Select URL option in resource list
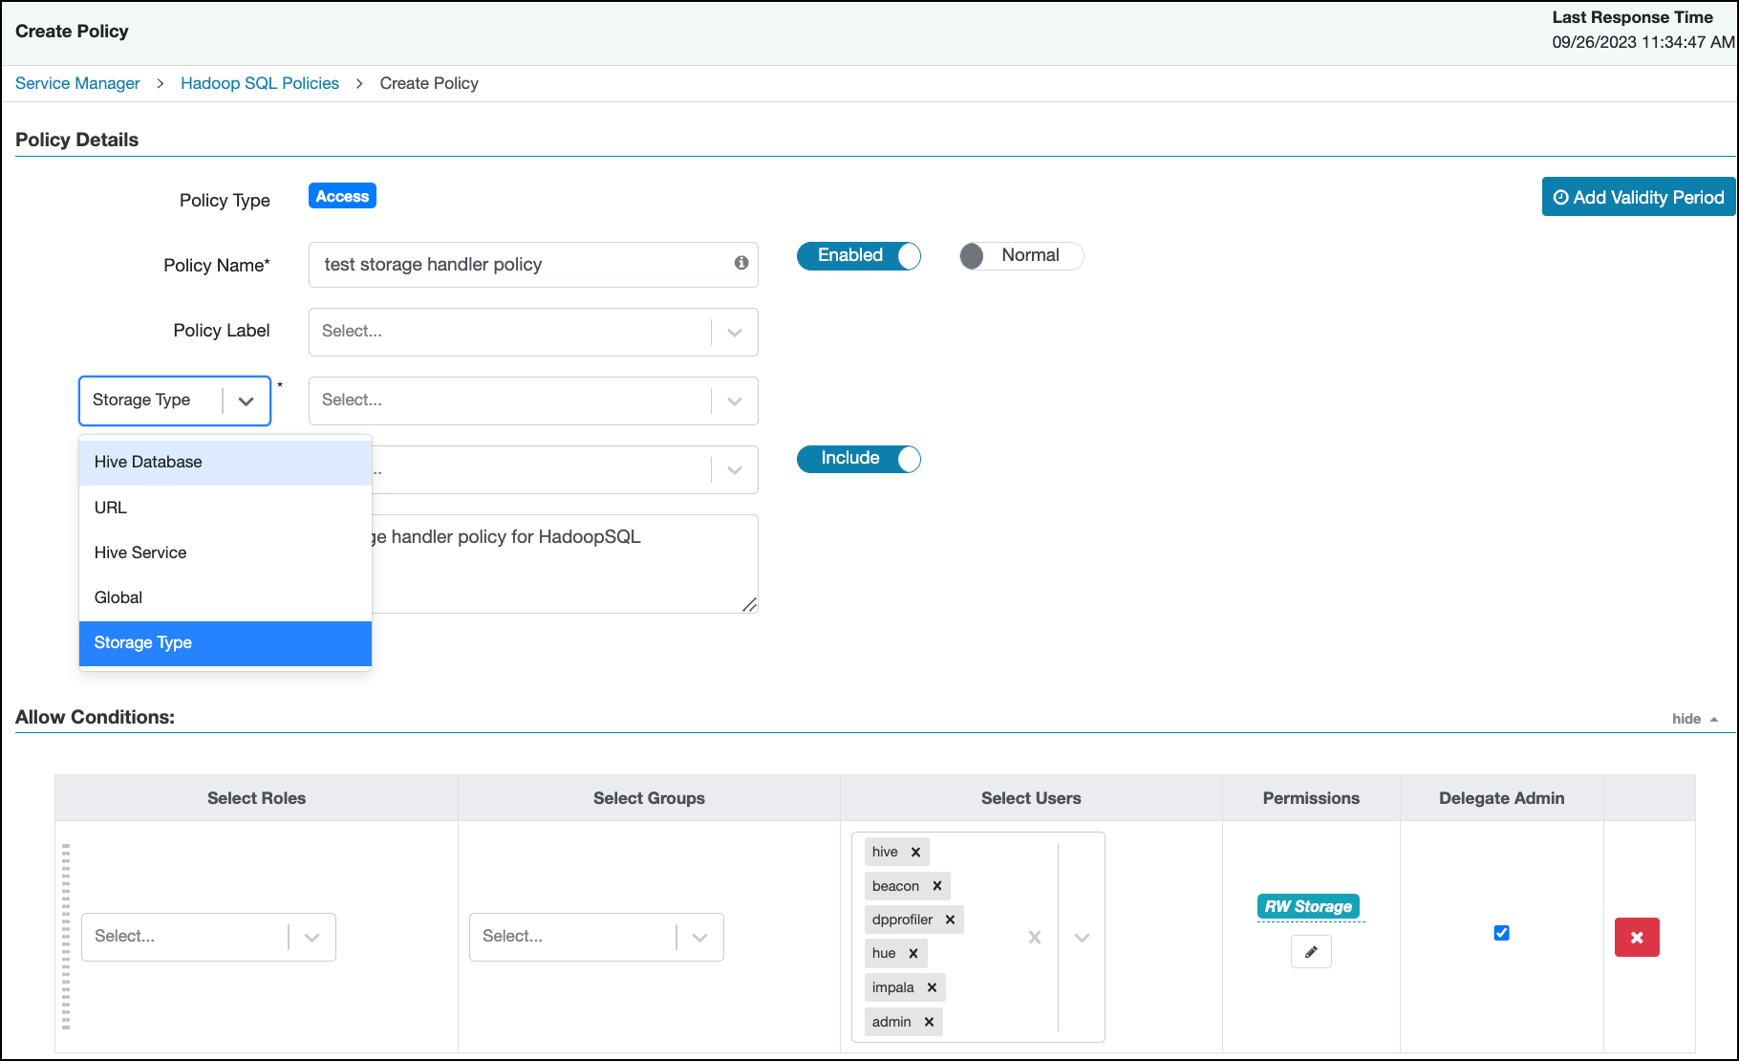Image resolution: width=1739 pixels, height=1061 pixels. point(111,508)
